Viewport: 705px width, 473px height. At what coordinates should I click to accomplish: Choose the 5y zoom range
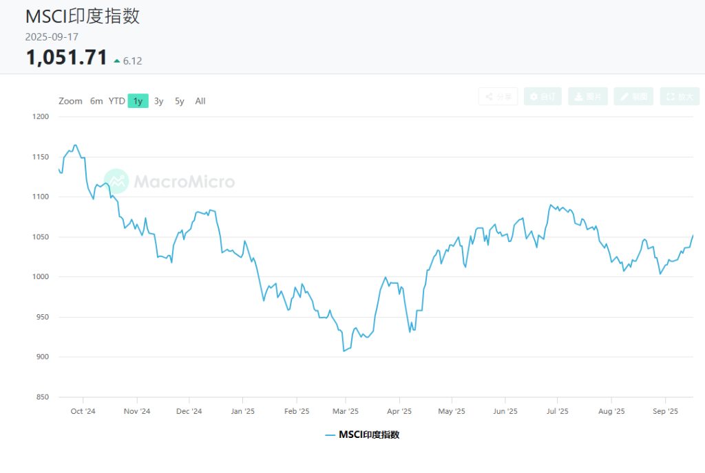click(x=180, y=101)
